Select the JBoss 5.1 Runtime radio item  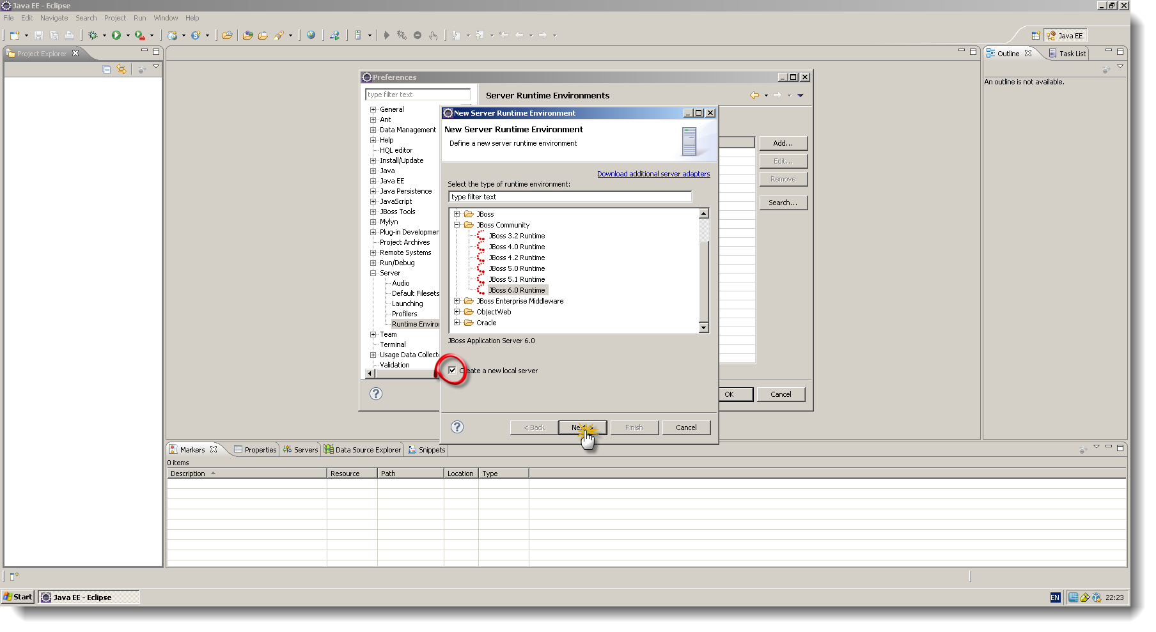[x=516, y=279]
